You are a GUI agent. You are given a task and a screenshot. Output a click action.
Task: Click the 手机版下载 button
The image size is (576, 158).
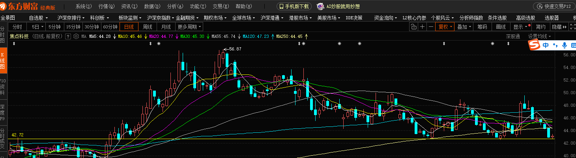click(294, 7)
